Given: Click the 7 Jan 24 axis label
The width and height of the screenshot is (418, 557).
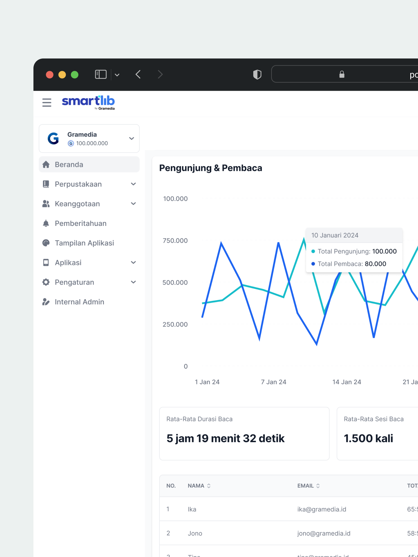Looking at the screenshot, I should (274, 382).
